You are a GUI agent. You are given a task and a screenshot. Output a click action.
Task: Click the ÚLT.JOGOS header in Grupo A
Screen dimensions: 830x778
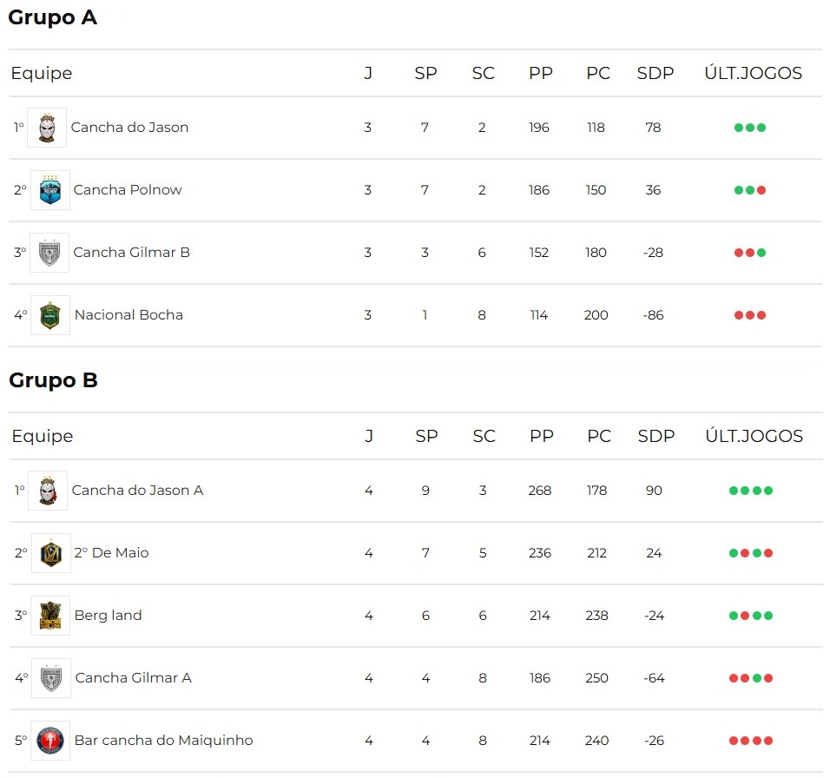click(754, 73)
